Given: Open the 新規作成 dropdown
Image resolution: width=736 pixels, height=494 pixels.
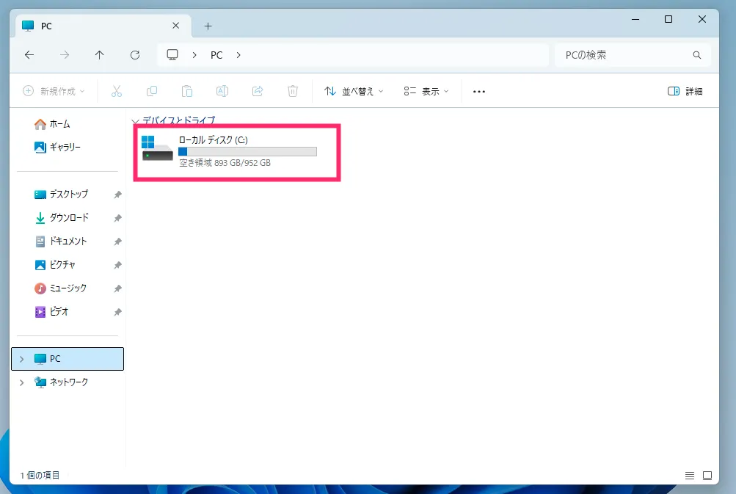Looking at the screenshot, I should point(54,91).
